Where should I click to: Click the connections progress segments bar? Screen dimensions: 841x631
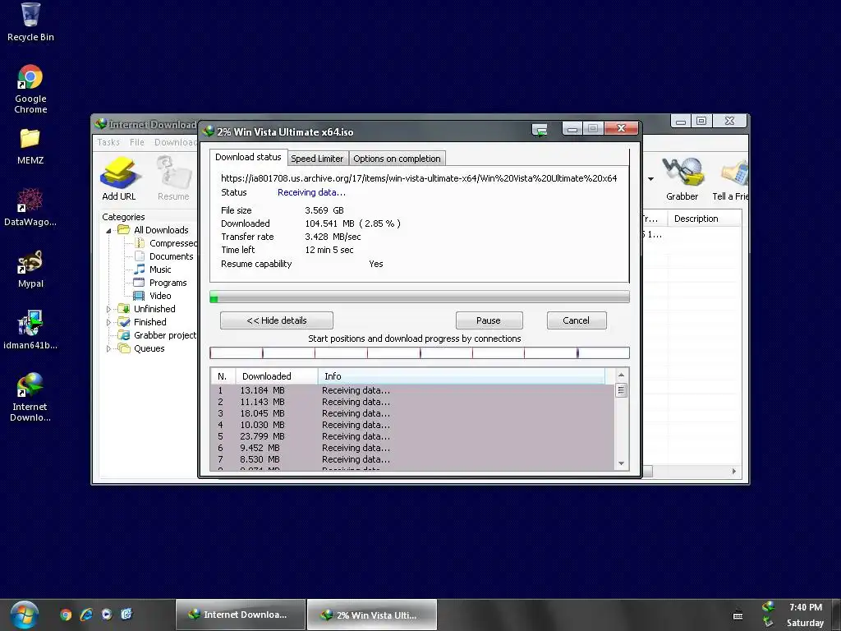click(x=420, y=352)
